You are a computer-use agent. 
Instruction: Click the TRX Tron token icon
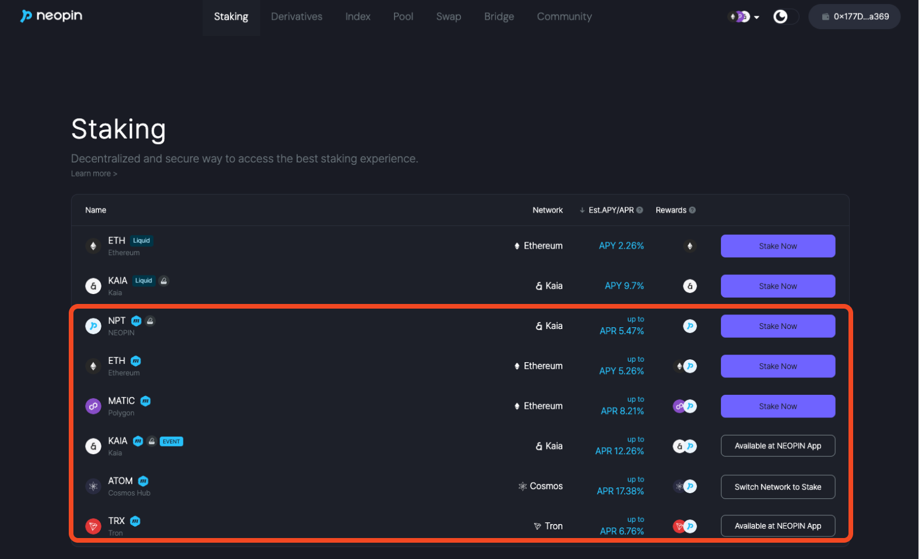(93, 526)
